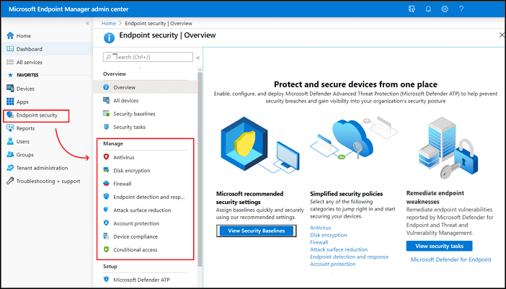Collapse the Endpoint security menu pane
This screenshot has height=289, width=506.
coord(197,58)
